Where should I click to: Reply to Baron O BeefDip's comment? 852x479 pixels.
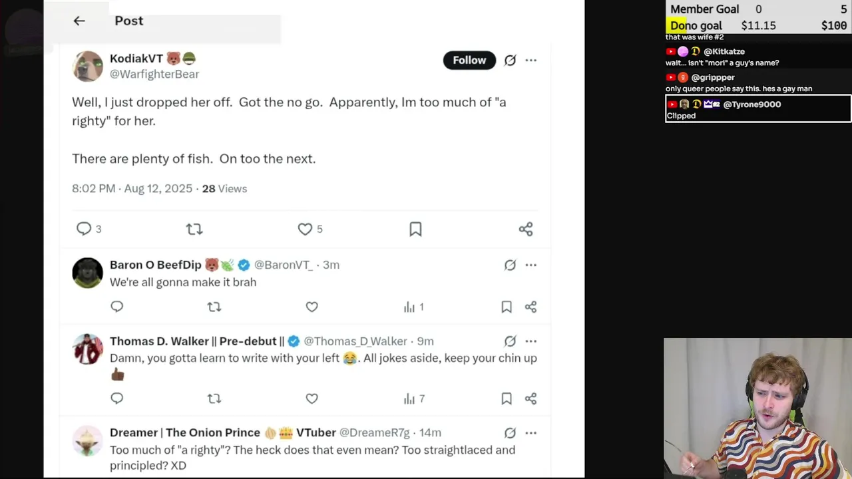pyautogui.click(x=117, y=307)
